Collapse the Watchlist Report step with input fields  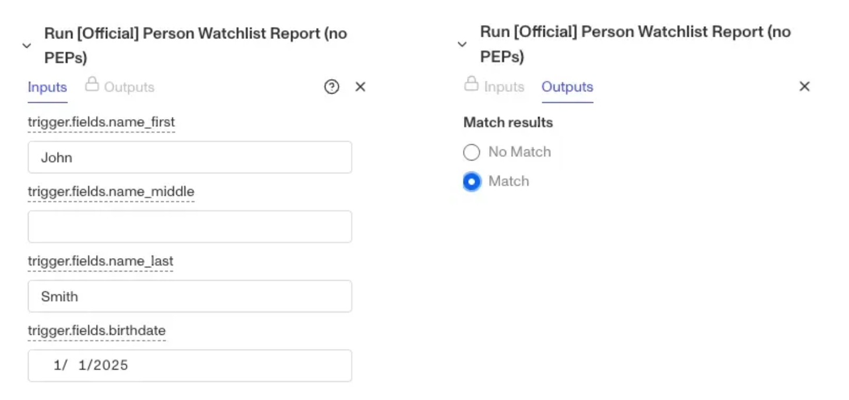(x=26, y=45)
